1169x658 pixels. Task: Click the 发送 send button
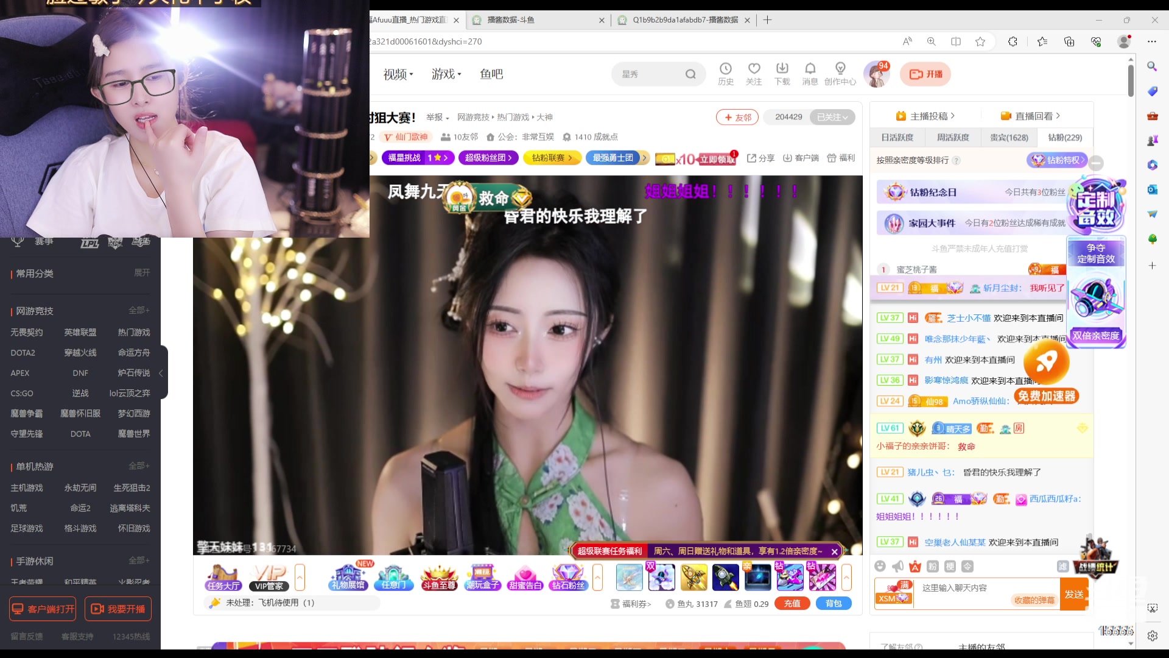(x=1074, y=594)
